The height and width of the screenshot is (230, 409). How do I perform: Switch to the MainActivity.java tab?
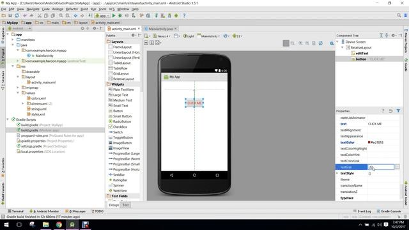160,29
